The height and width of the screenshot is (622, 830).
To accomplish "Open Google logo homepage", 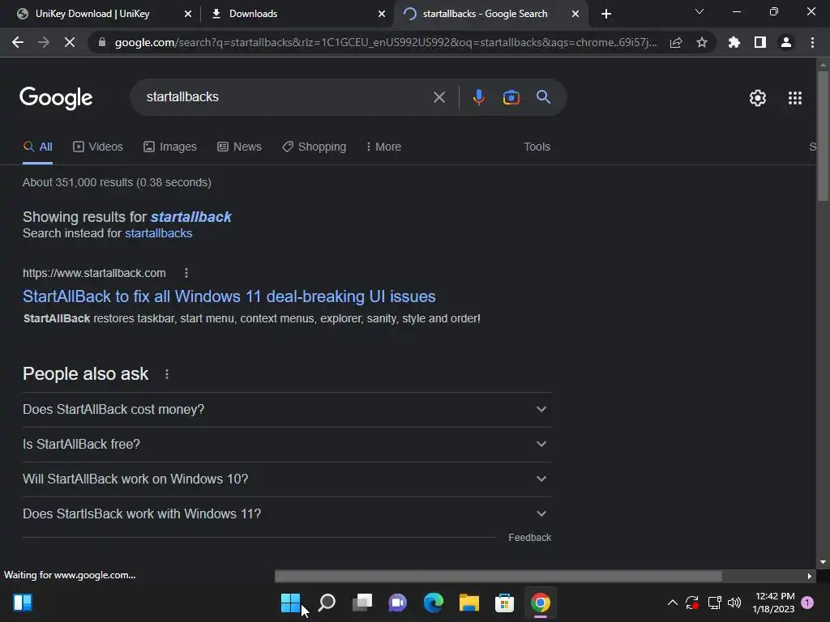I will pyautogui.click(x=56, y=98).
